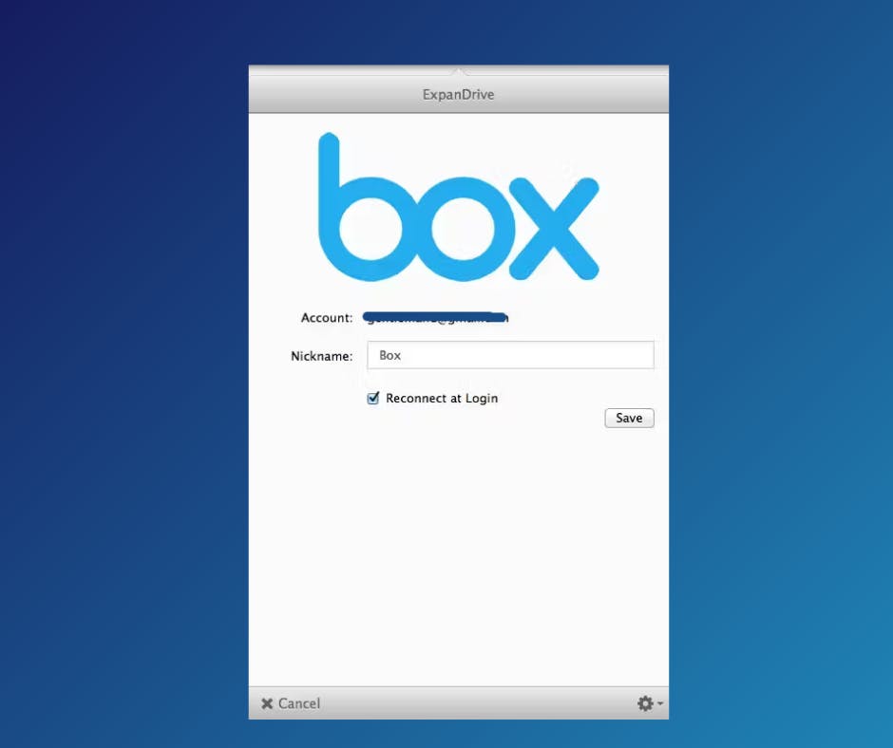The image size is (893, 748).
Task: Click the Box logo image
Action: point(459,207)
